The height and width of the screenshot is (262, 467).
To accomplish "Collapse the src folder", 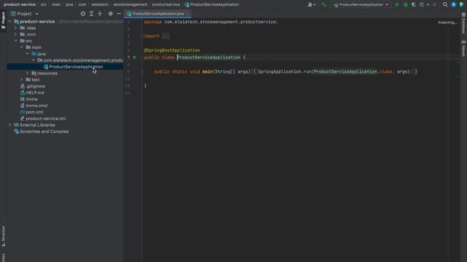I will point(16,41).
